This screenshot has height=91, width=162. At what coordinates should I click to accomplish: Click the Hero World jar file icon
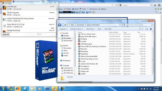pyautogui.click(x=5, y=25)
